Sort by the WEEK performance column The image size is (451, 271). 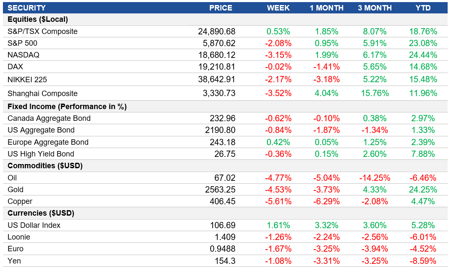pos(278,8)
